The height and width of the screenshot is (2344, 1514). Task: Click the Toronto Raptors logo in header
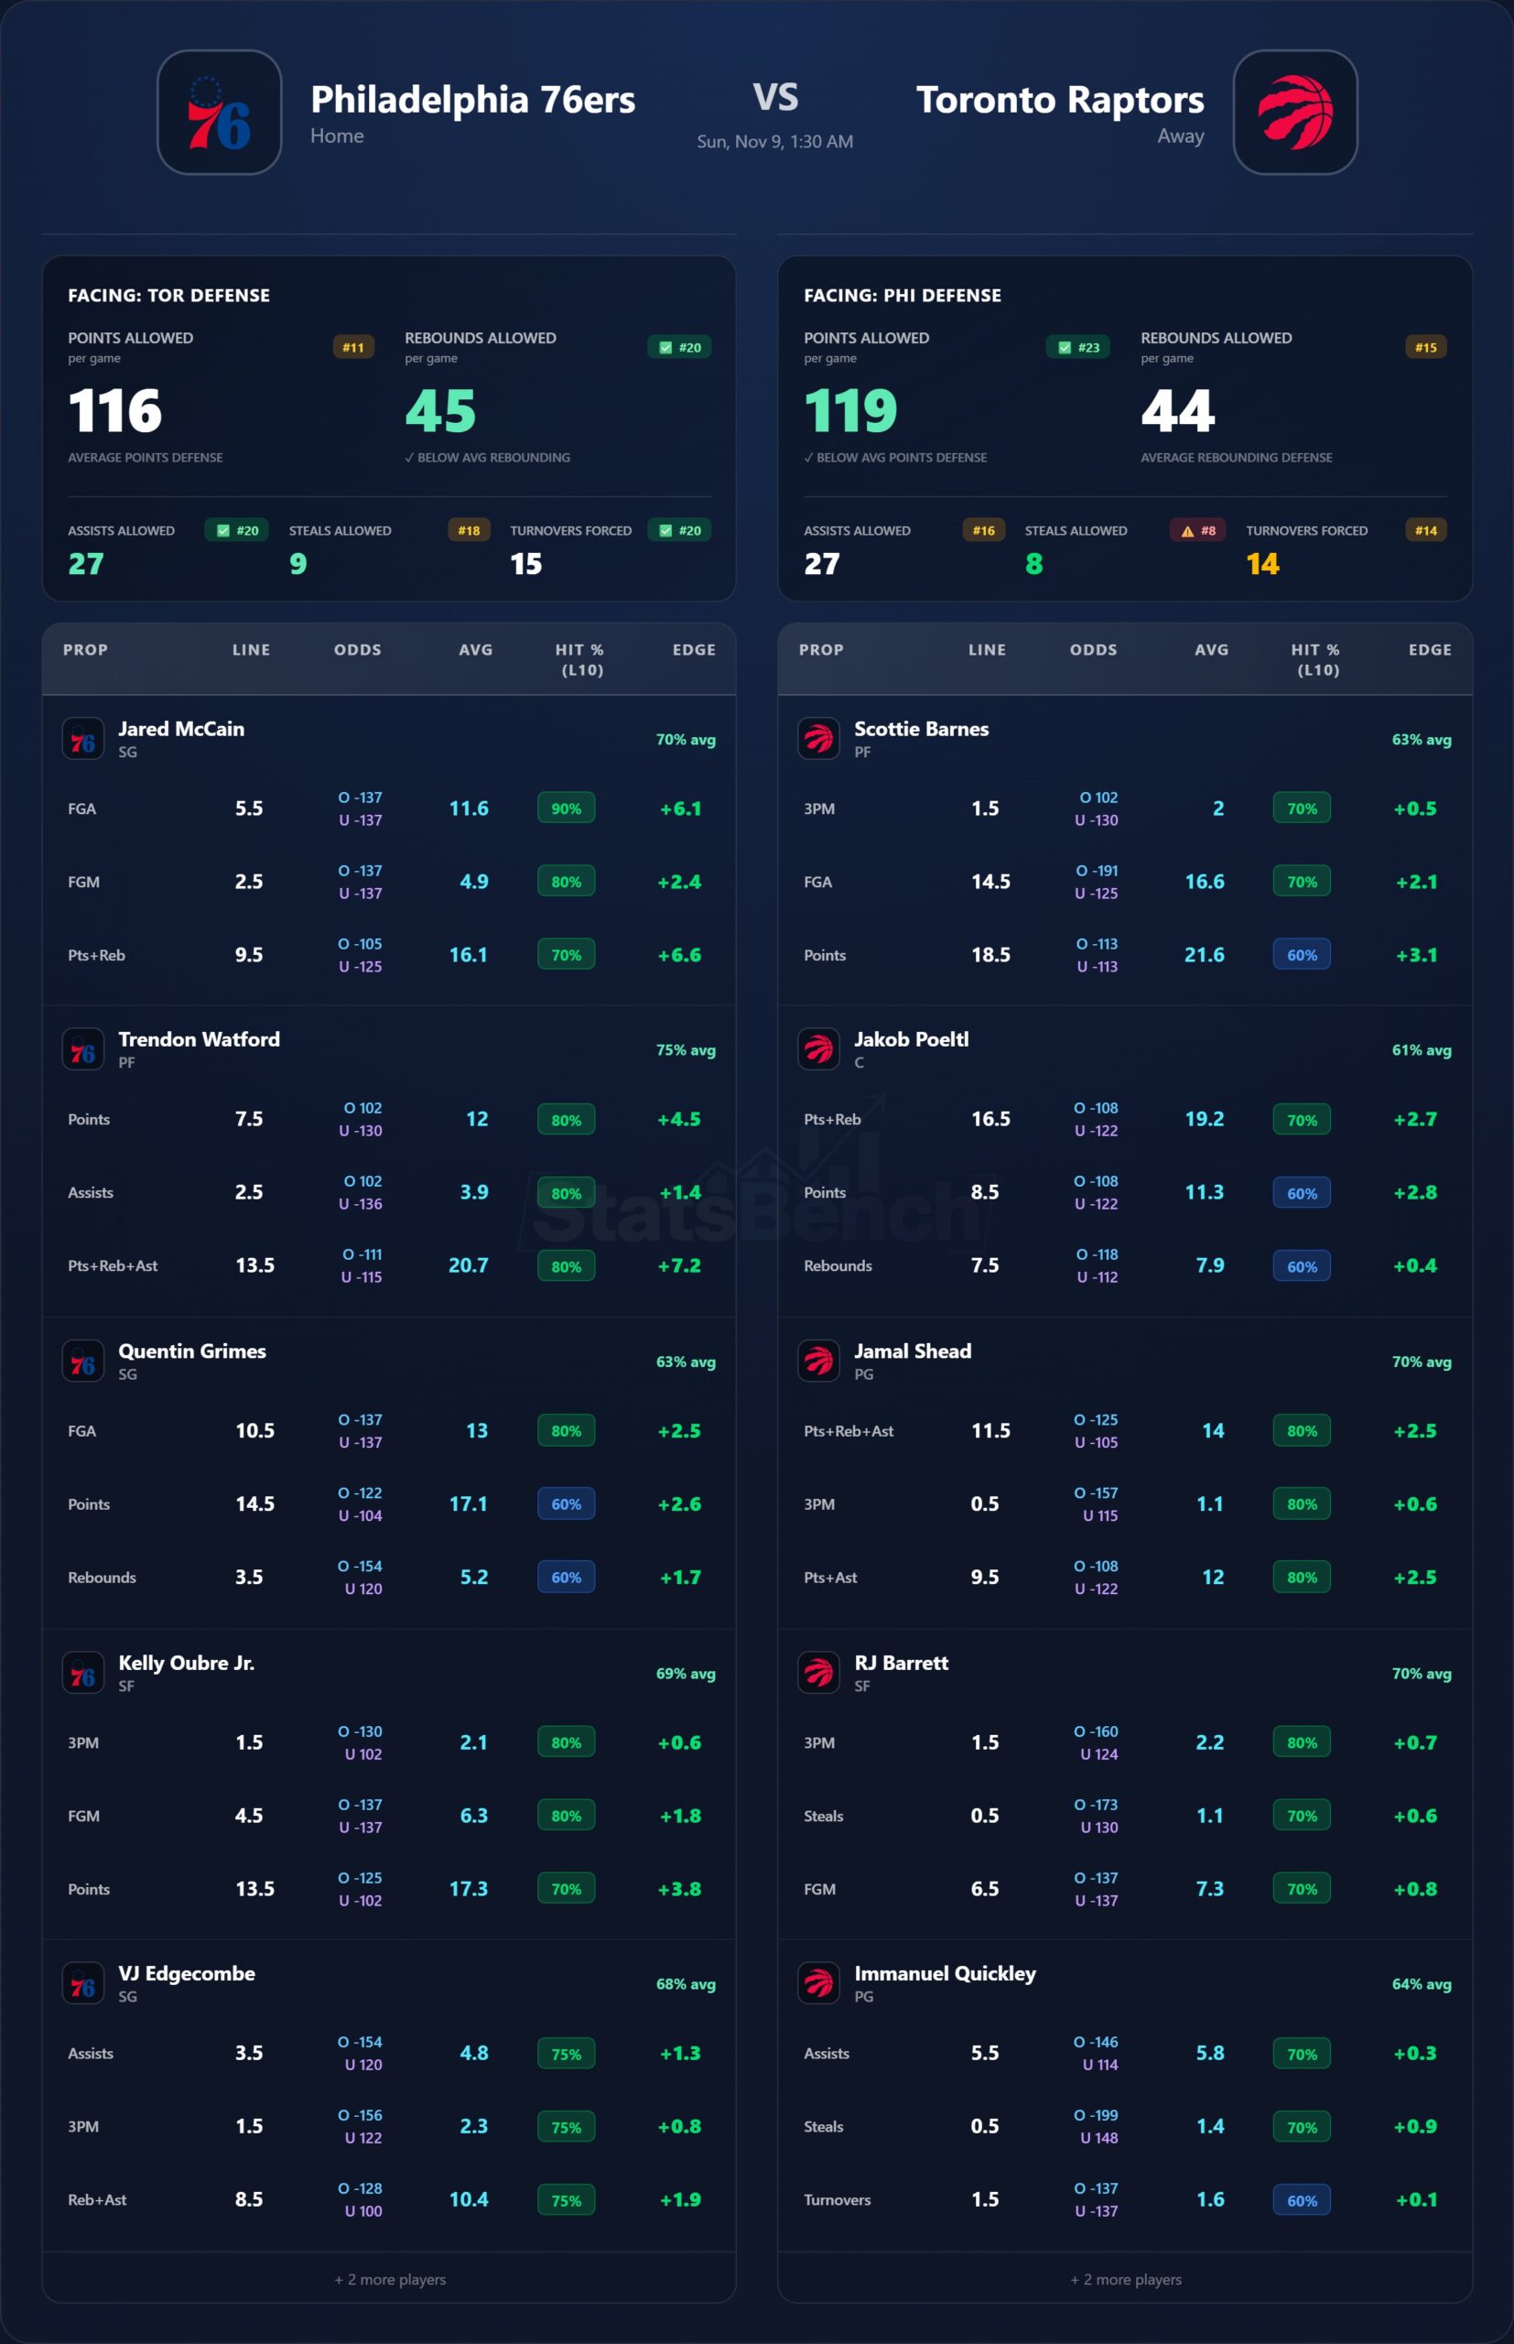pos(1294,112)
